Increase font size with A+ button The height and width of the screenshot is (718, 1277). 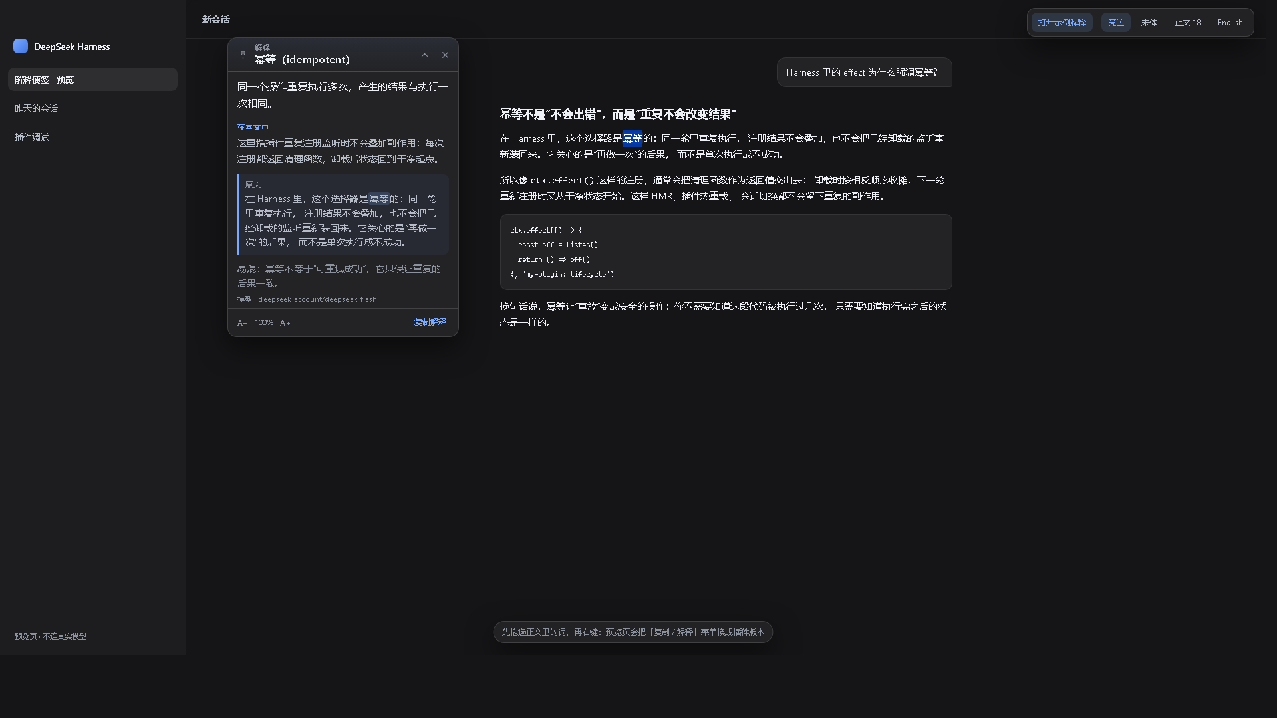(x=285, y=323)
